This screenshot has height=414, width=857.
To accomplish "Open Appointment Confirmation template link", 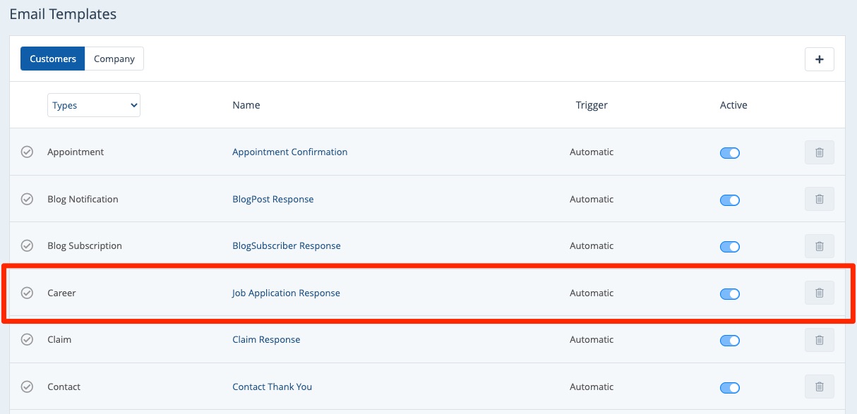I will coord(289,152).
